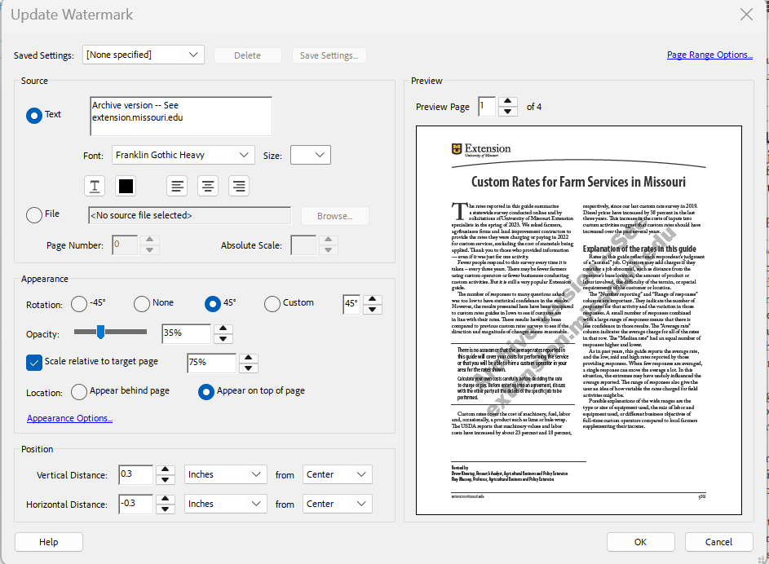Click the watermark text input box
The image size is (769, 564).
pyautogui.click(x=180, y=116)
